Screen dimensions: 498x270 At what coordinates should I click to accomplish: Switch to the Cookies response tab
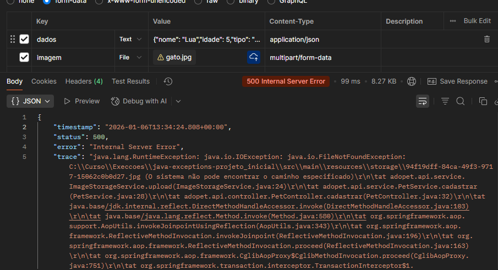coord(44,81)
